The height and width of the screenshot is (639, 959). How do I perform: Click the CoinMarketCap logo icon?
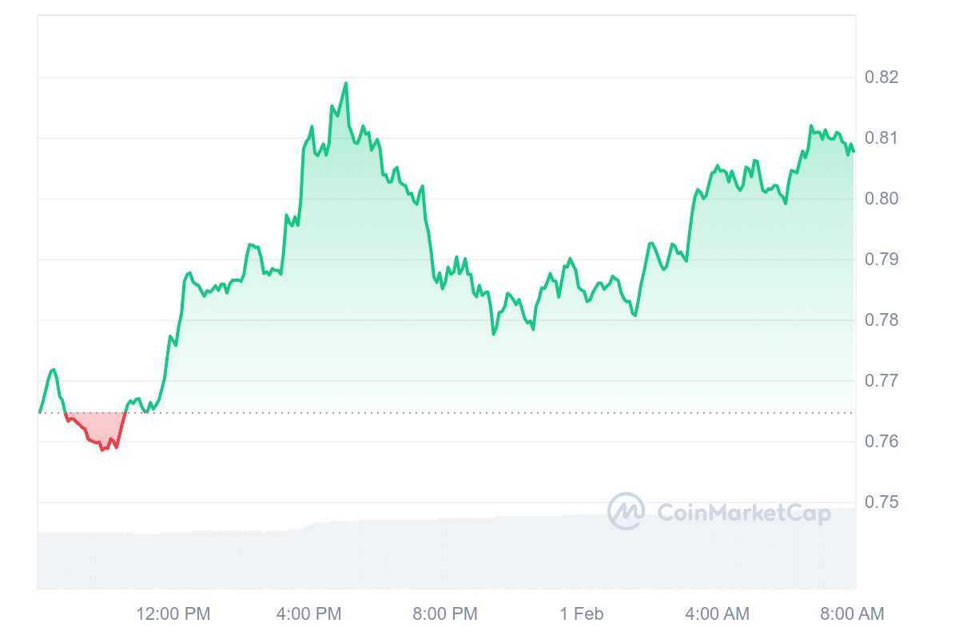click(x=627, y=511)
